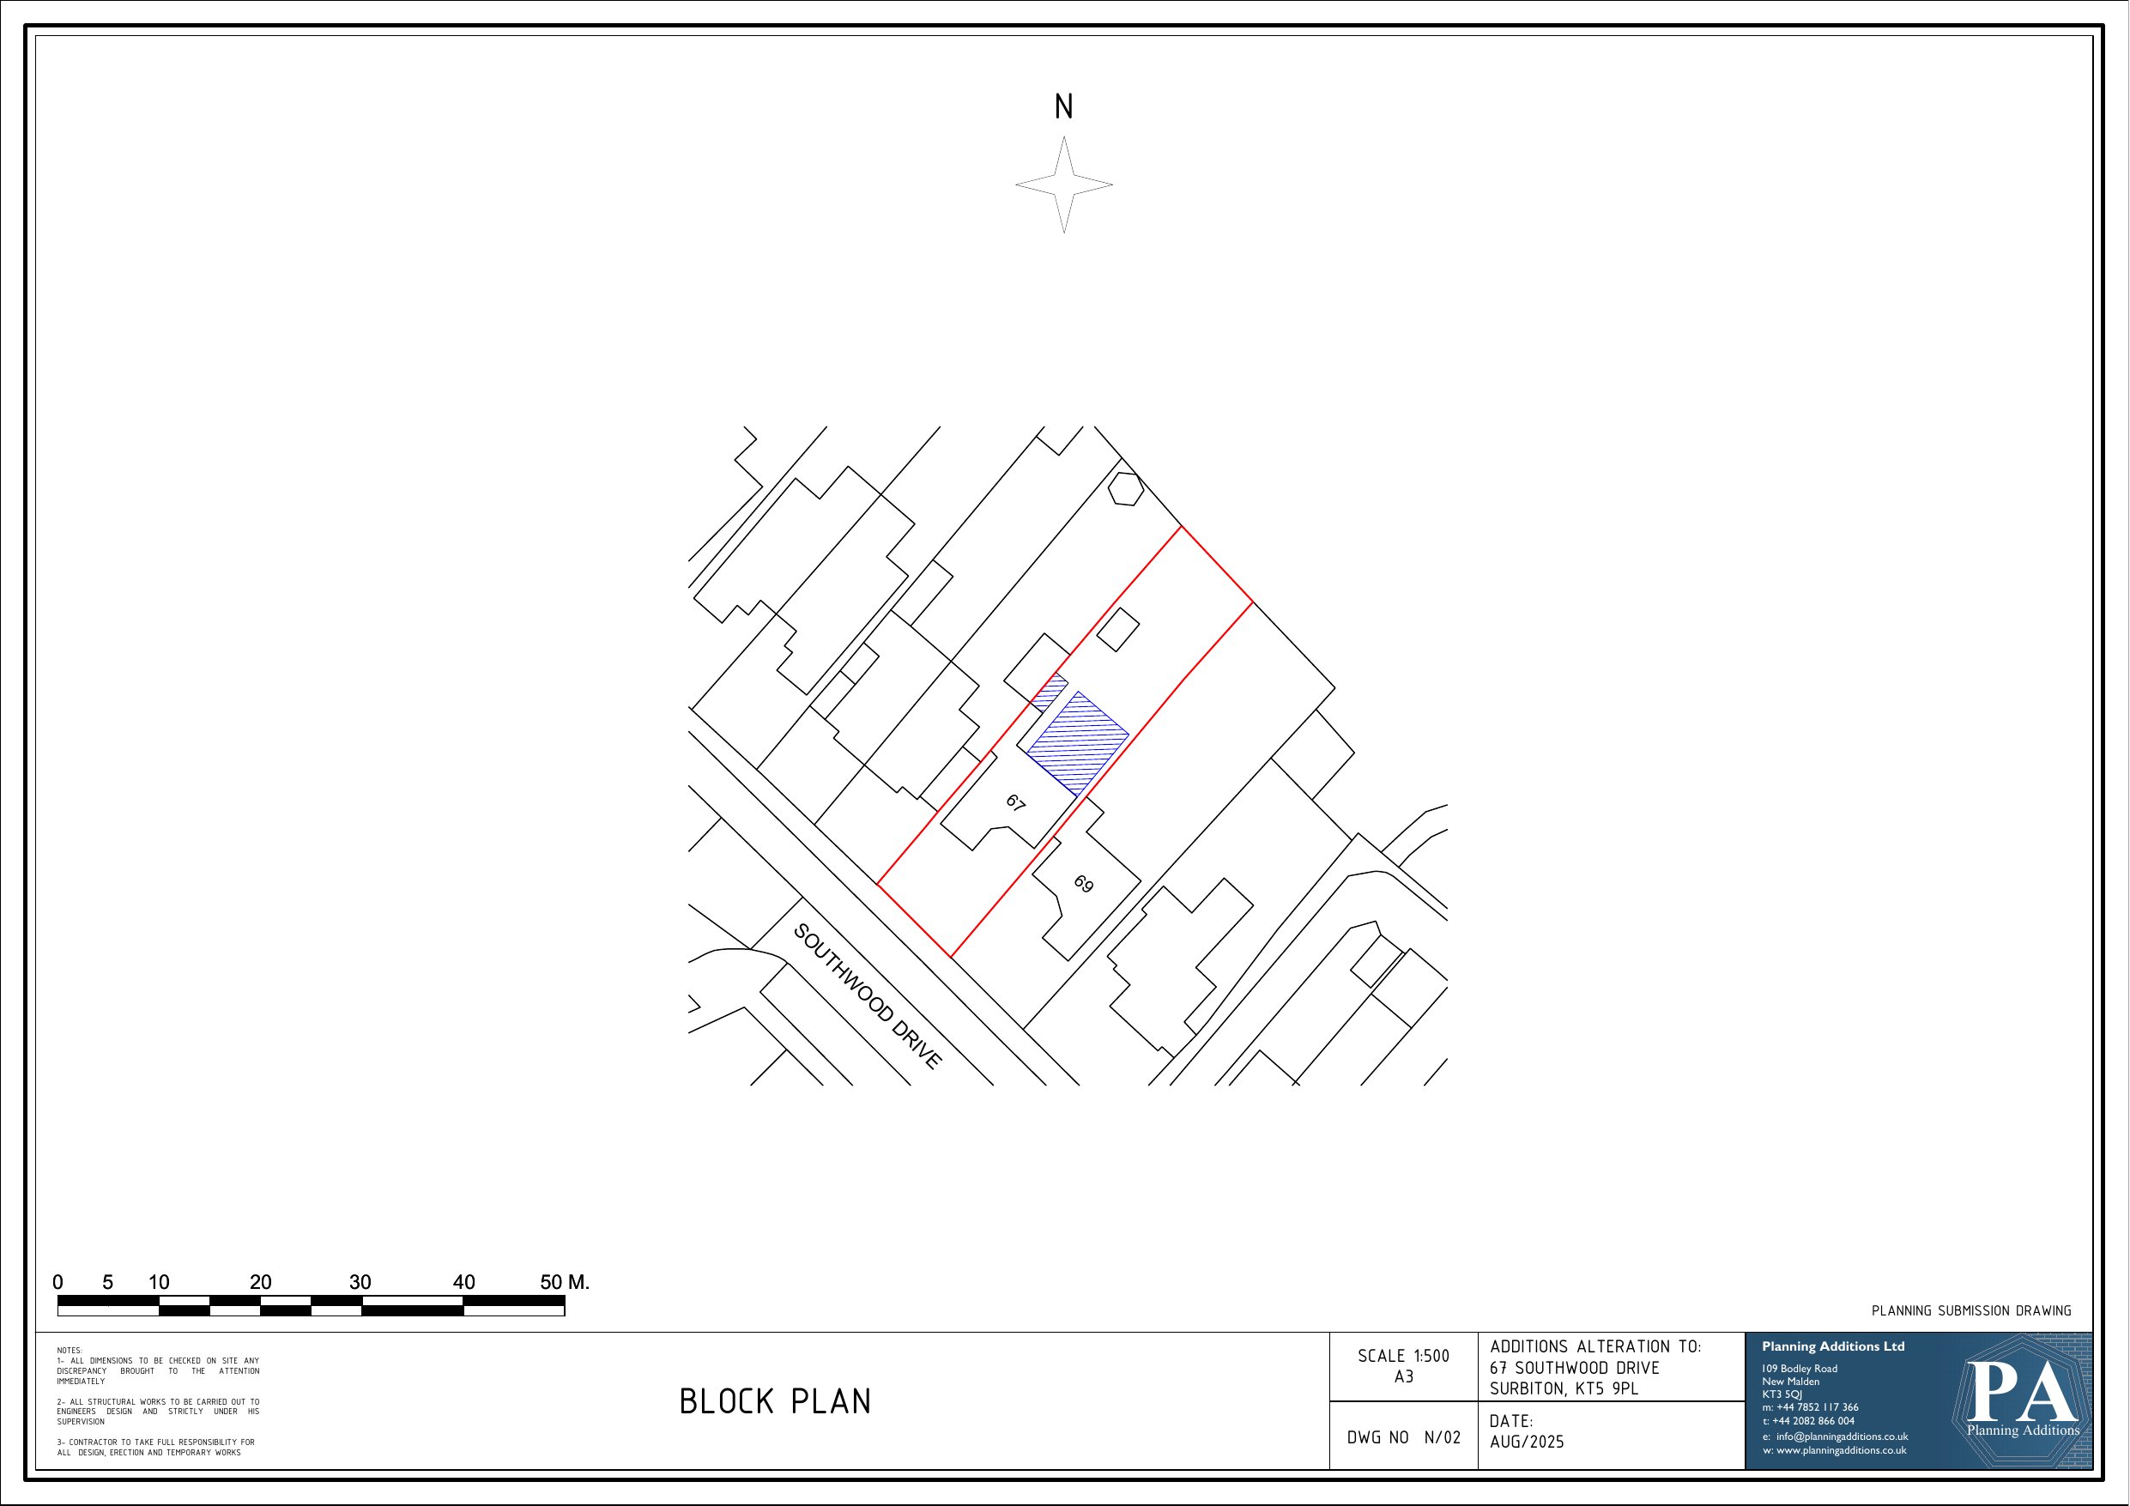The width and height of the screenshot is (2130, 1506).
Task: Click the 50 M. scale bar label
Action: 564,1282
